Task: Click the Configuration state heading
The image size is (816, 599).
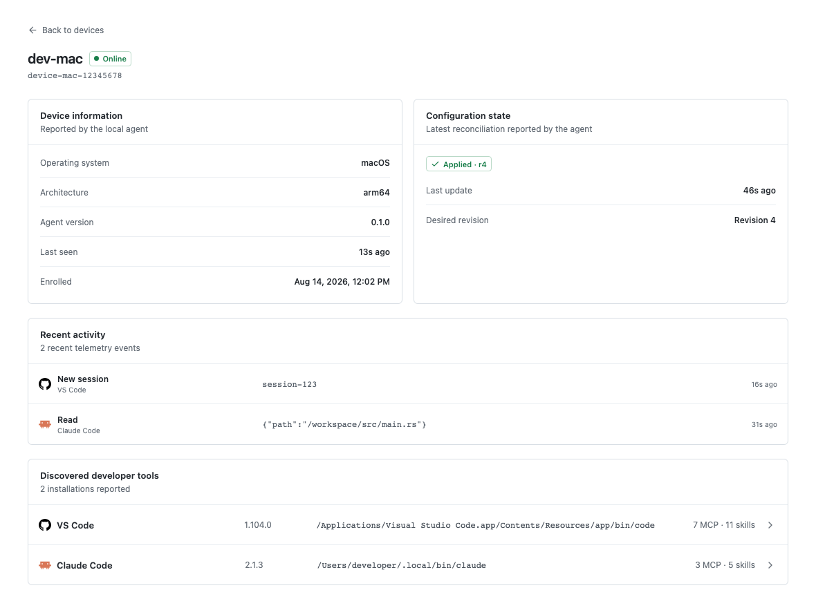Action: click(468, 115)
